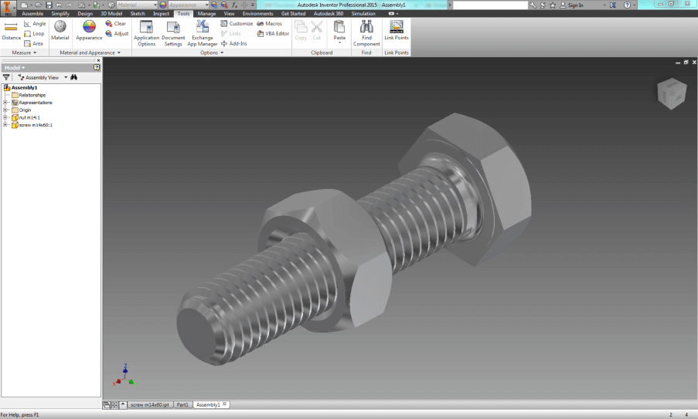Launch Exchange App Manager
698x419 pixels.
point(202,33)
